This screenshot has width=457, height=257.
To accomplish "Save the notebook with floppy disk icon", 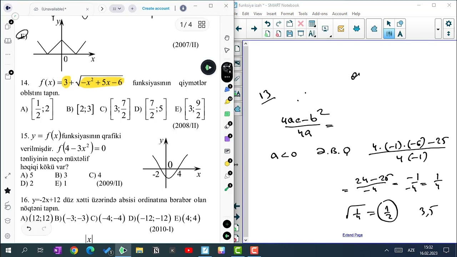I will [x=290, y=34].
